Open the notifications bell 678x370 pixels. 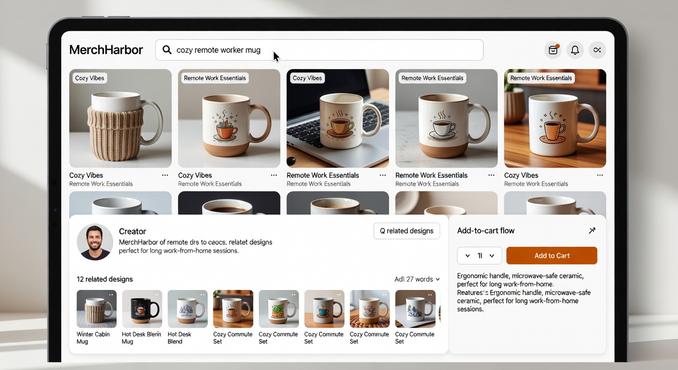point(575,50)
